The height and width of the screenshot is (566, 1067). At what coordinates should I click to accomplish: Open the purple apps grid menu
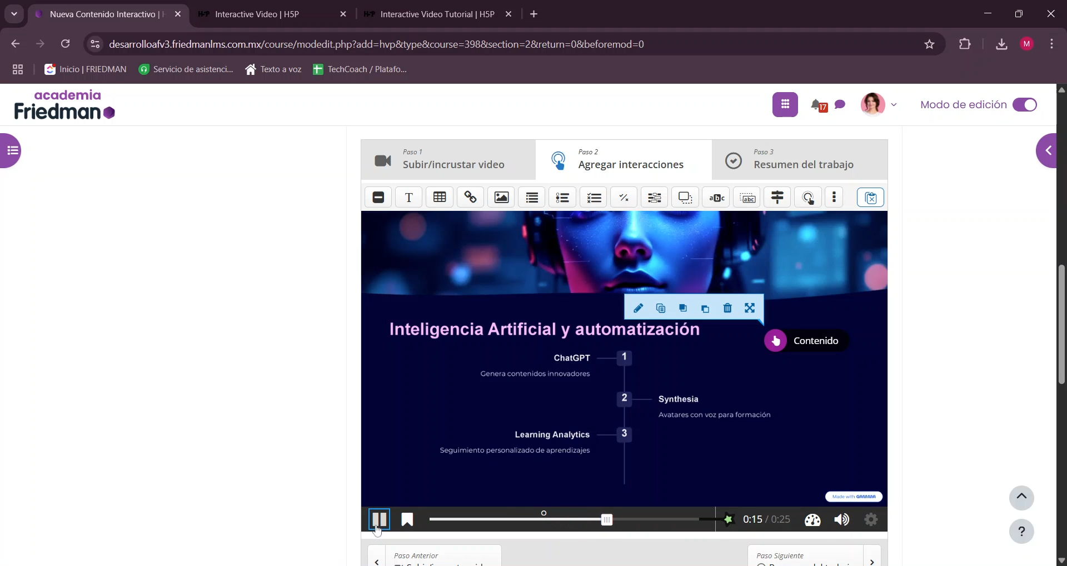pyautogui.click(x=785, y=104)
